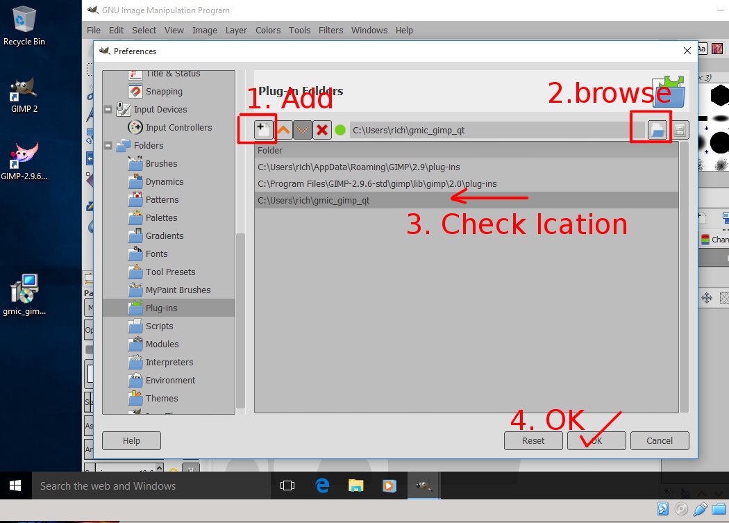Collapse the Folders tree node

(x=108, y=146)
